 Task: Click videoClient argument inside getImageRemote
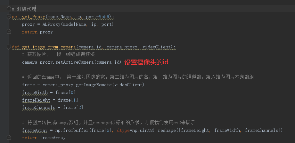click(x=128, y=85)
